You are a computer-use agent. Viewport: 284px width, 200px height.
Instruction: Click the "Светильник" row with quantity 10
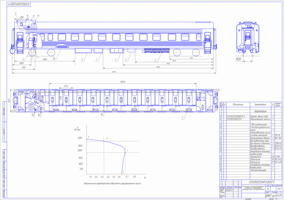(255, 160)
